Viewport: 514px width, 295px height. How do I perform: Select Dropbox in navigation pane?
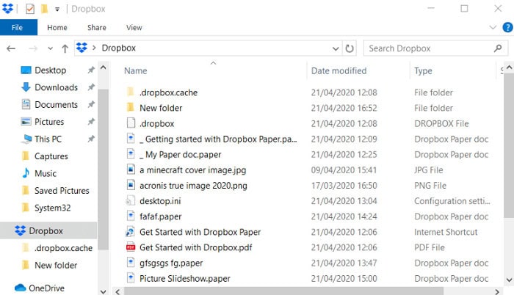[46, 230]
